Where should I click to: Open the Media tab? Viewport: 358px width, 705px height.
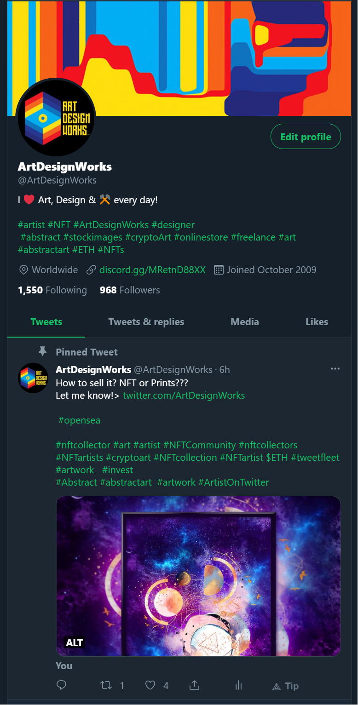pos(244,322)
